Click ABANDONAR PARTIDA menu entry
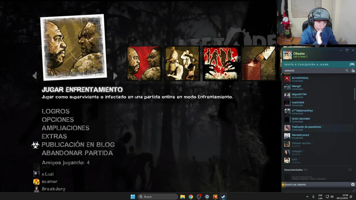Screen dimensions: 356x200 pyautogui.click(x=77, y=153)
